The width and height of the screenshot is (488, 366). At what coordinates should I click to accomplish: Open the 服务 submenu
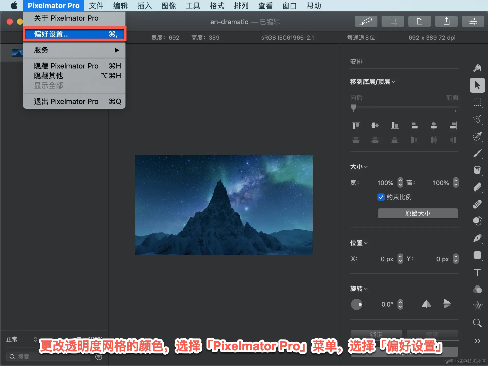coord(74,50)
